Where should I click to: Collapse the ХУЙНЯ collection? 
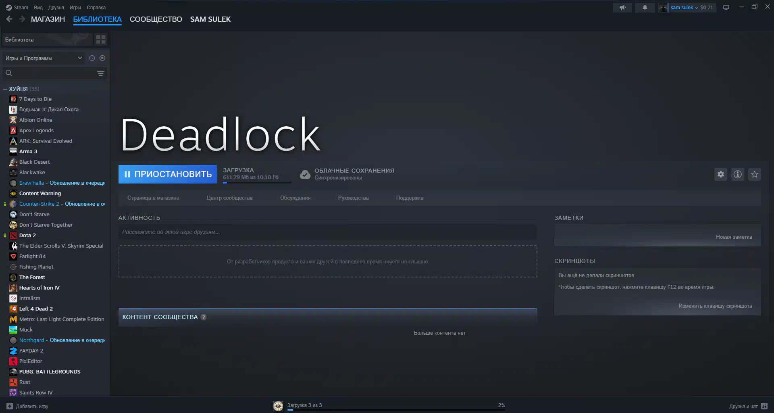tap(5, 89)
